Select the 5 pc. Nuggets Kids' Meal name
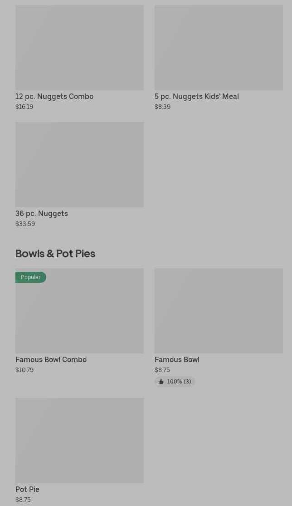The image size is (292, 506). (x=197, y=96)
